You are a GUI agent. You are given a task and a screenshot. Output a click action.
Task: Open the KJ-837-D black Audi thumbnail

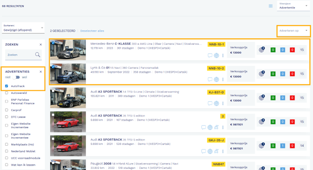[68, 98]
